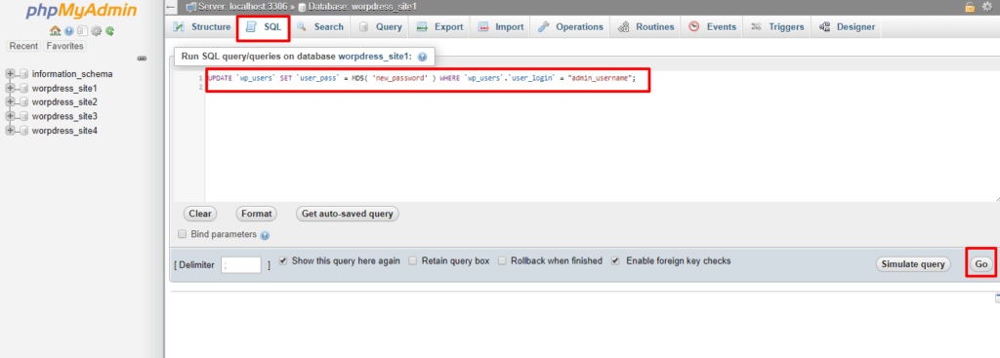Open the Import tab

tap(501, 26)
